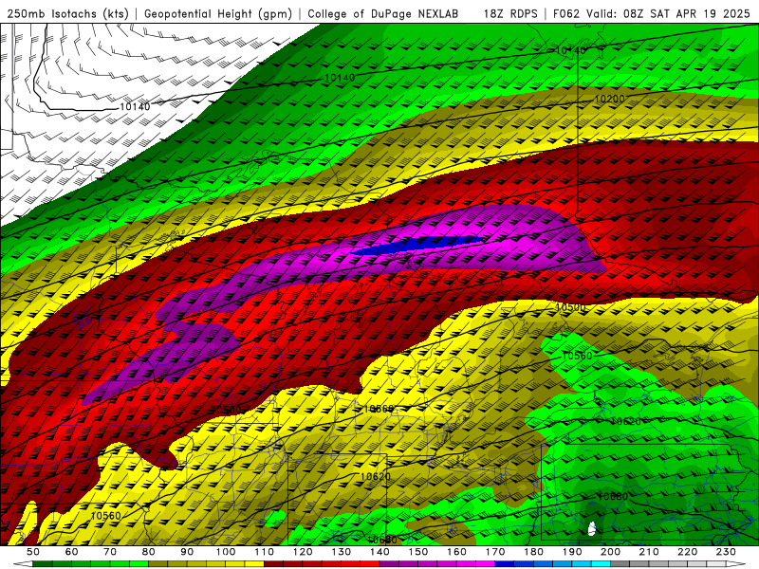Click the 80 value on the color scale
This screenshot has height=569, width=759.
pos(149,552)
